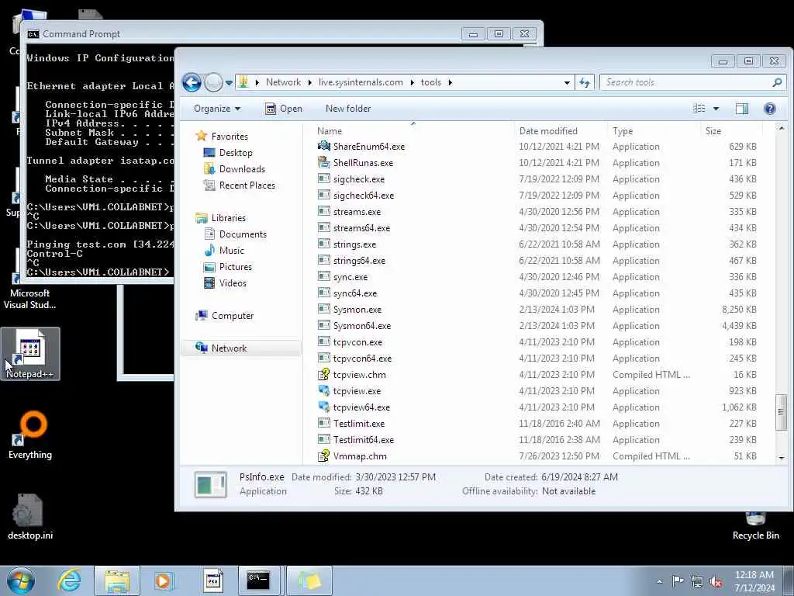
Task: Select the tcpview.exe file icon
Action: [324, 391]
